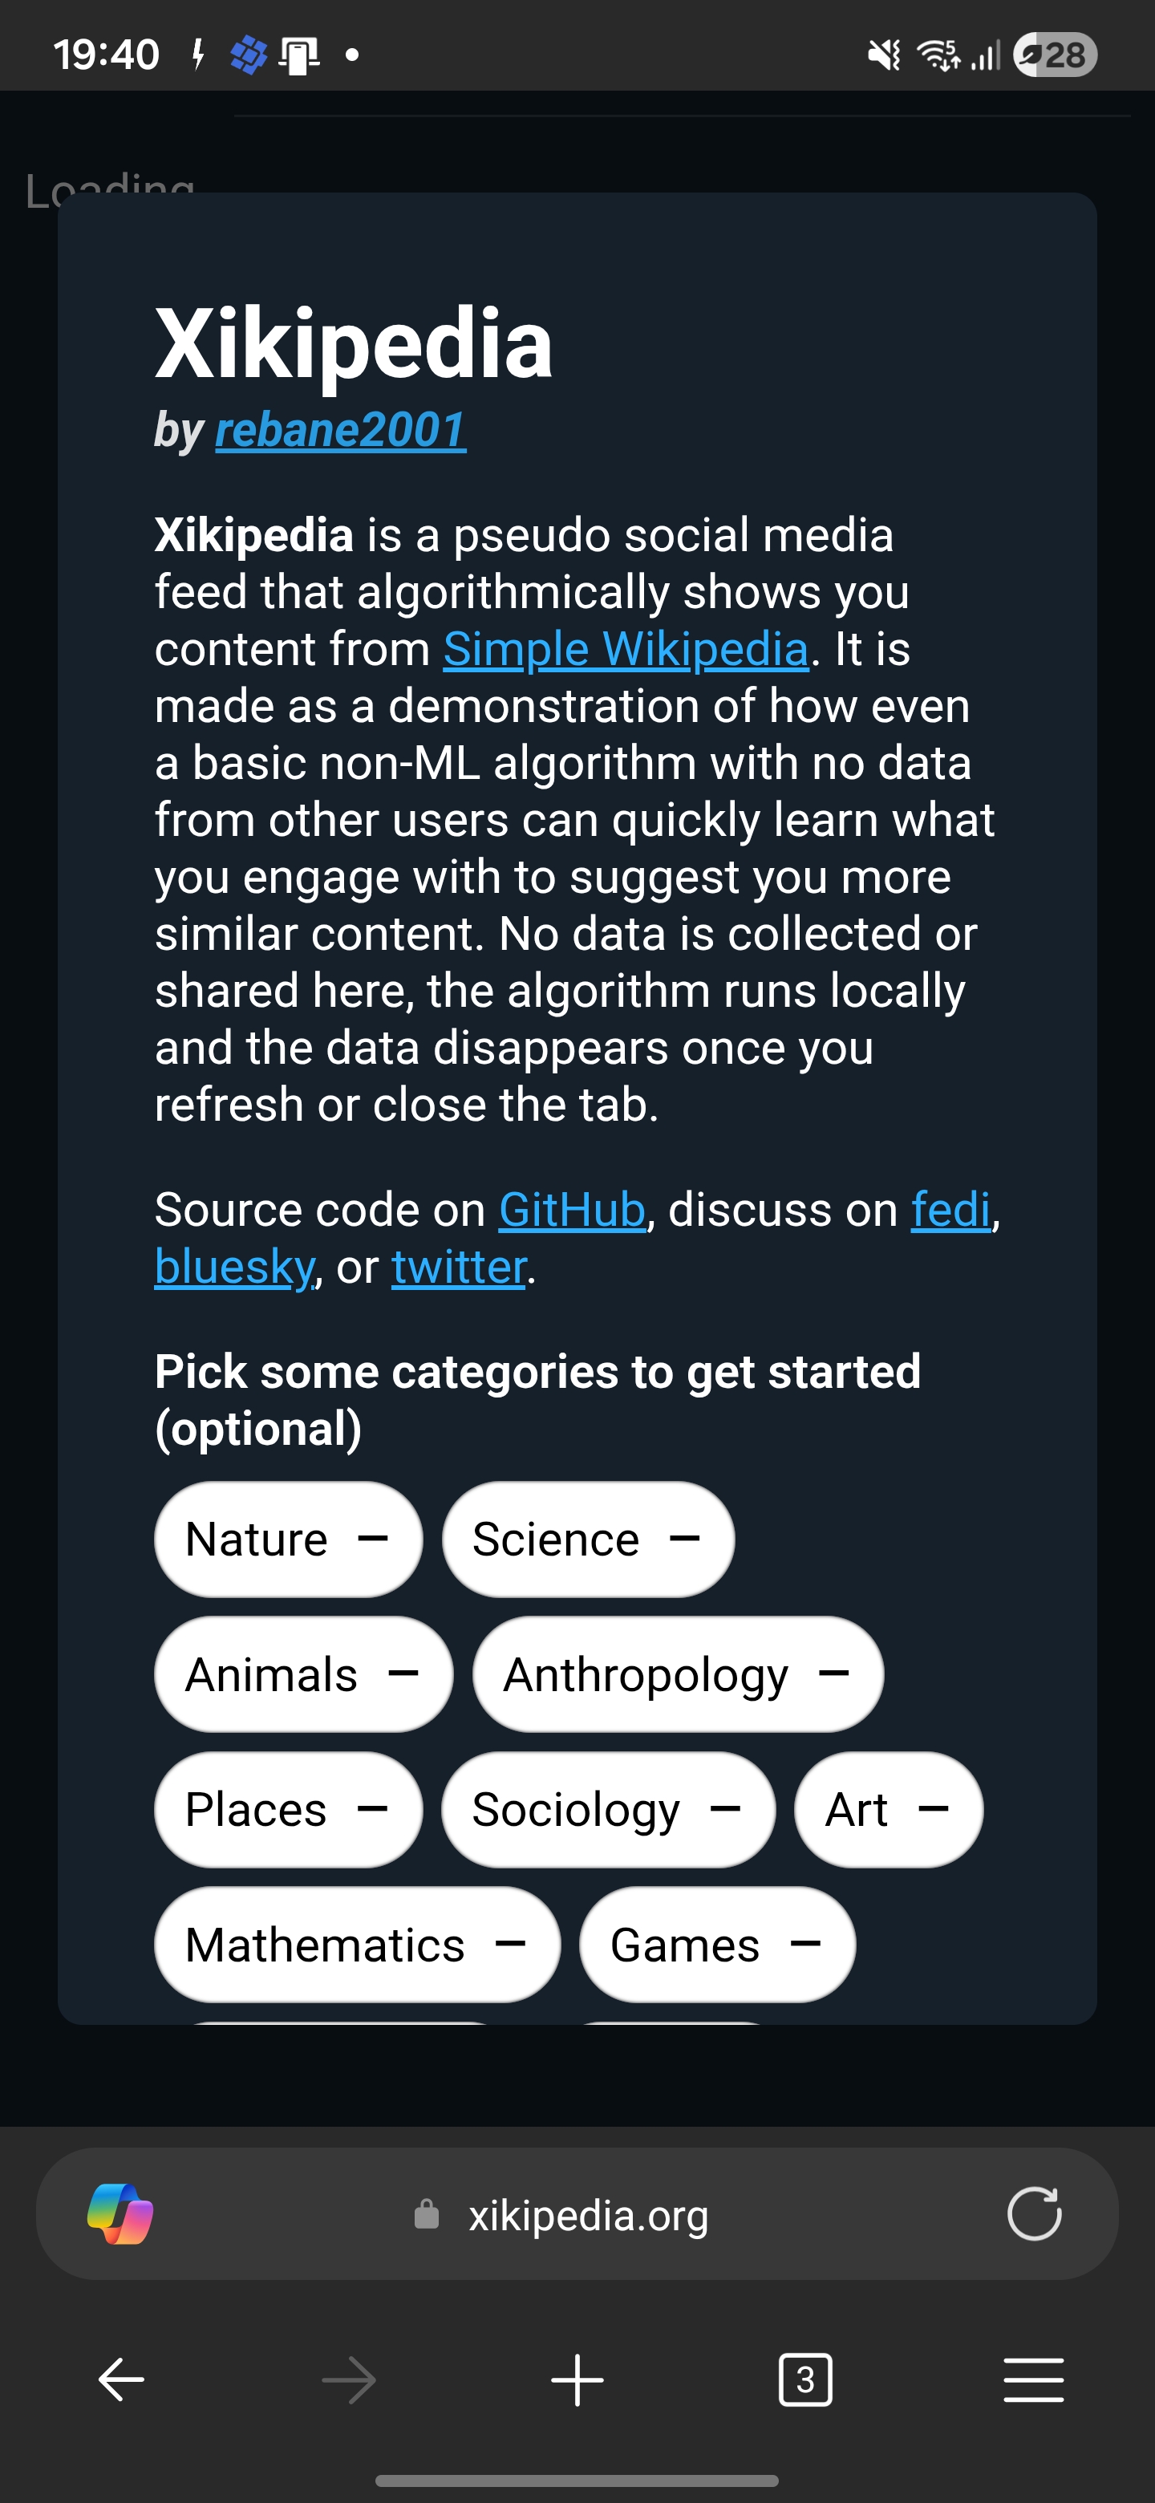
Task: Toggle the Animals category chip
Action: coord(303,1674)
